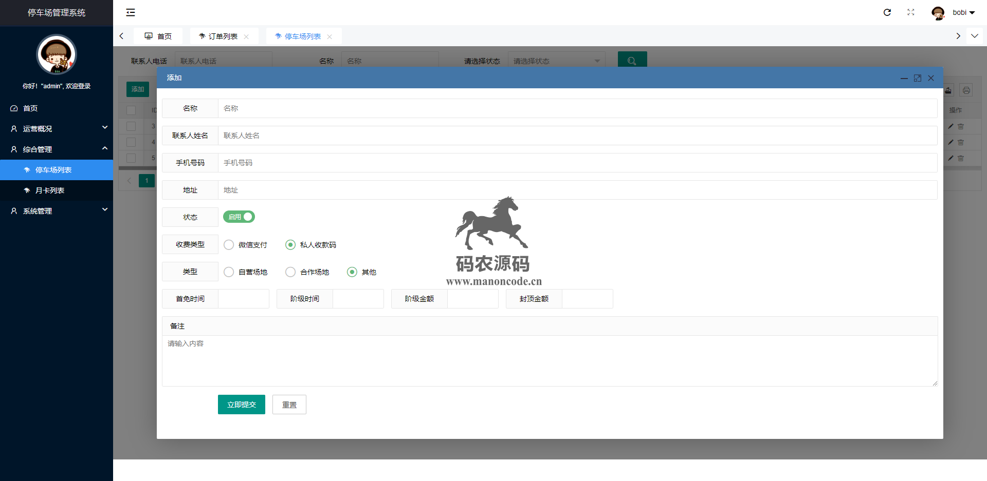This screenshot has width=987, height=481.
Task: Expand the 运营概况 sidebar menu
Action: click(x=57, y=129)
